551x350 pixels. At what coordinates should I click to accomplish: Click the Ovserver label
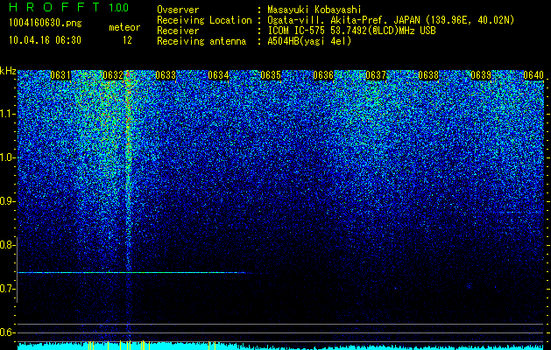tap(178, 10)
